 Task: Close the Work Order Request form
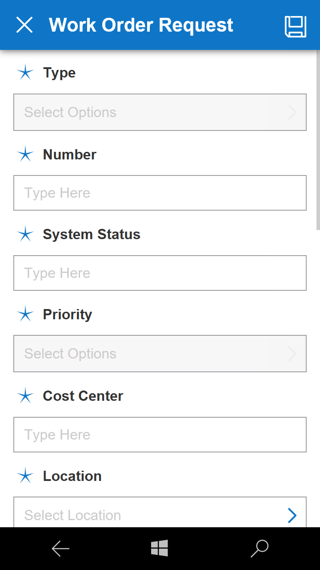click(24, 25)
